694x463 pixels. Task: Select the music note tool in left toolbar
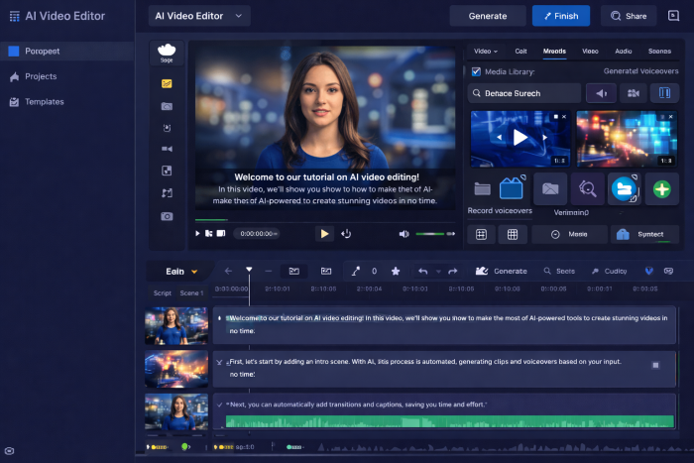coord(167,193)
